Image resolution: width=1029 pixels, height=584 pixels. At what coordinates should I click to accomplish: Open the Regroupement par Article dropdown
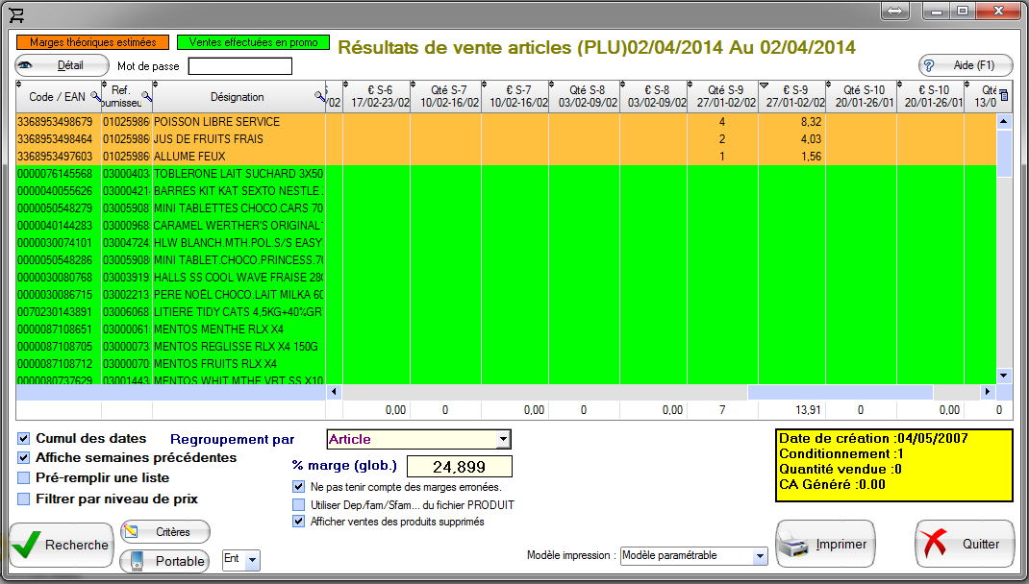tap(503, 440)
